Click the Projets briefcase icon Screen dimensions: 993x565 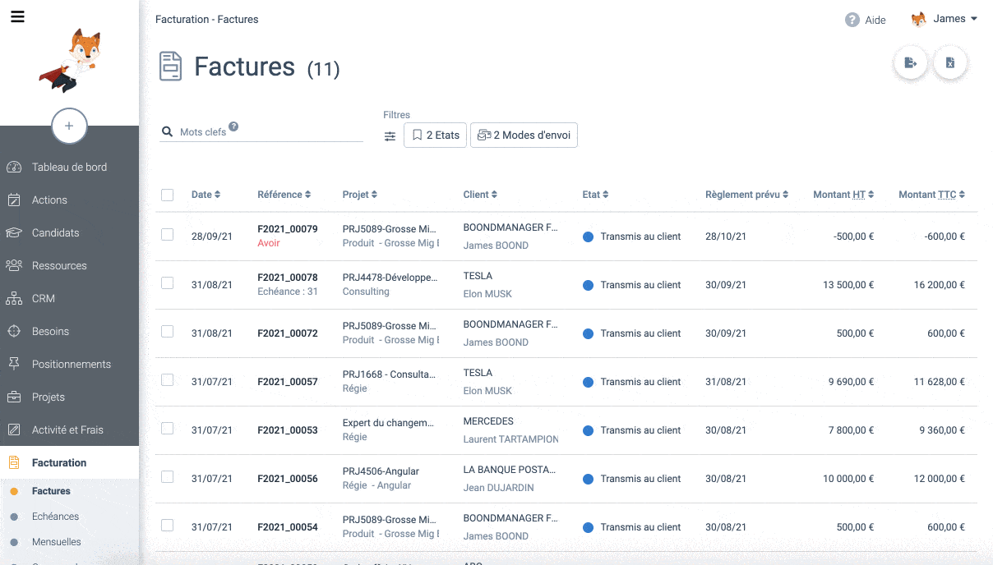[x=14, y=397]
